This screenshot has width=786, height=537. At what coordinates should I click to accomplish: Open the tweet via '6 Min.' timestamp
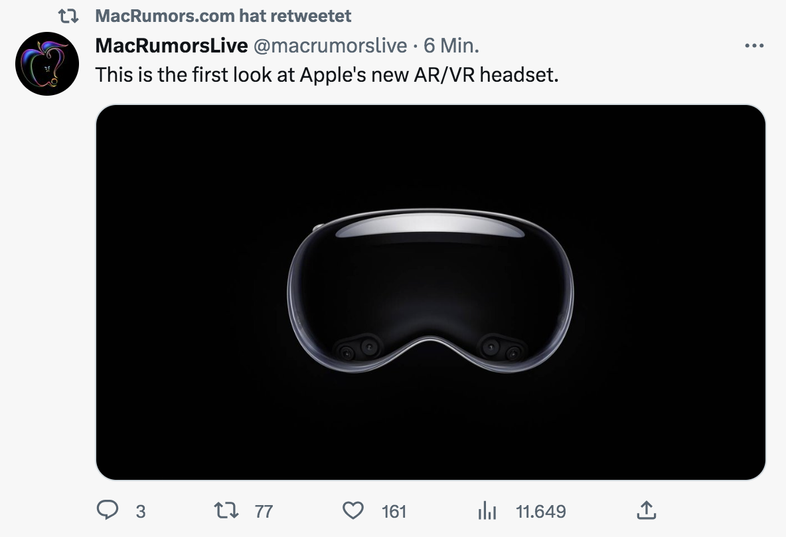pos(451,45)
